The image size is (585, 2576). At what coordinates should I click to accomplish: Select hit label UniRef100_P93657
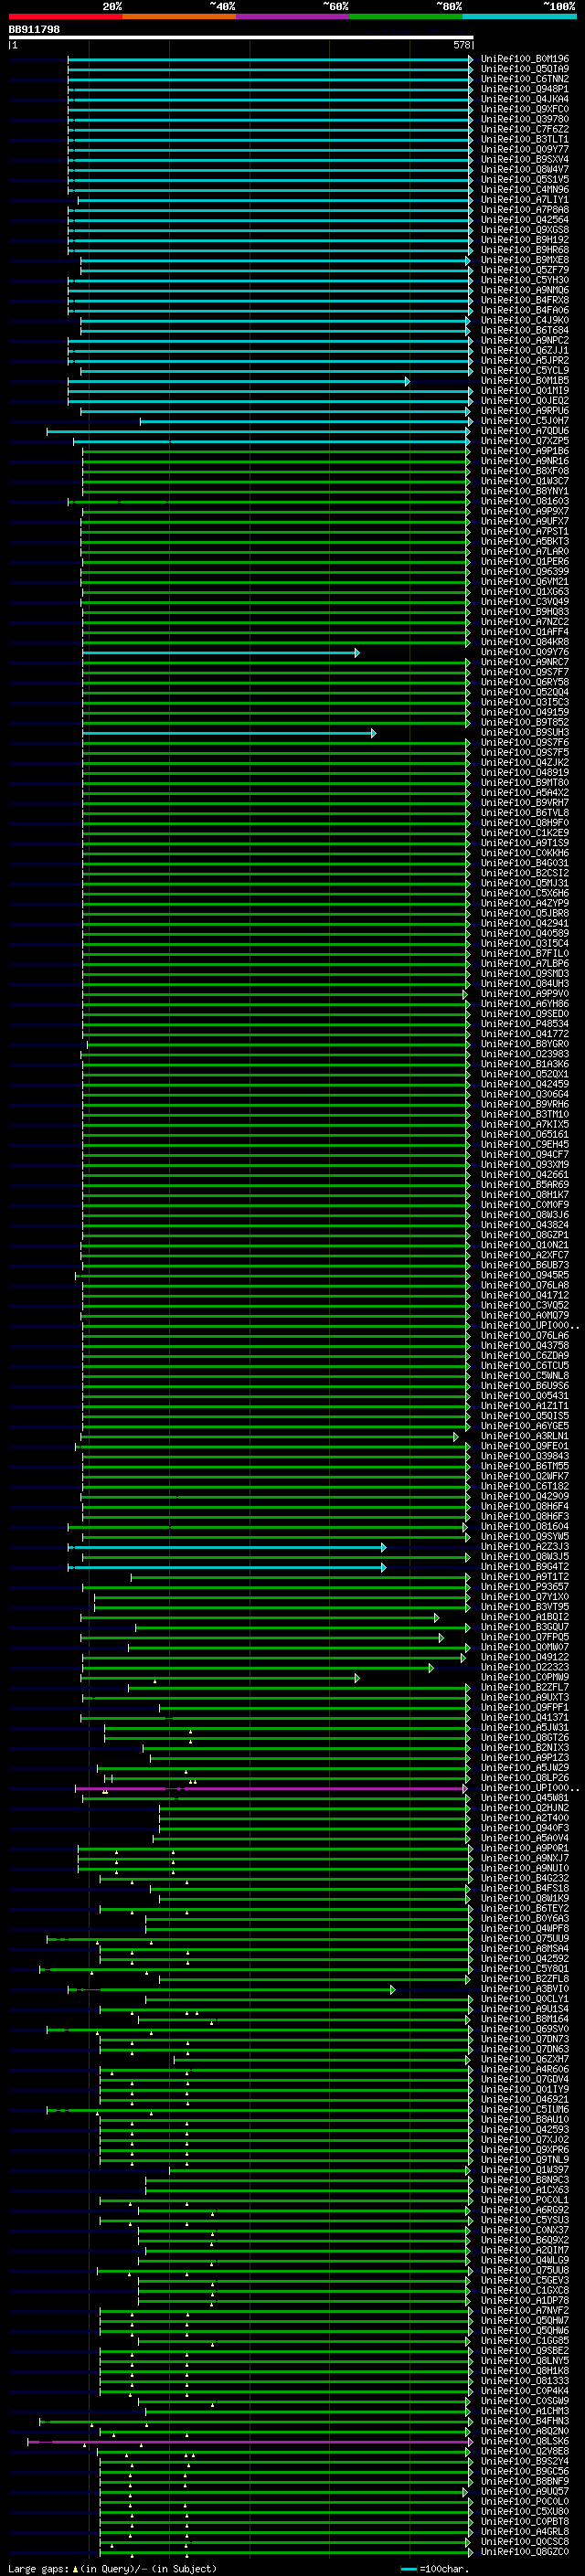point(525,1587)
